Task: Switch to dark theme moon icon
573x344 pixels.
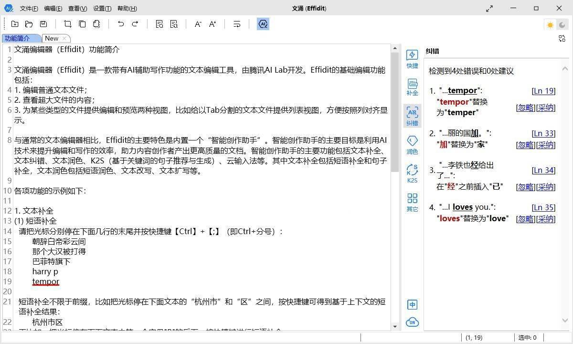Action: [562, 25]
